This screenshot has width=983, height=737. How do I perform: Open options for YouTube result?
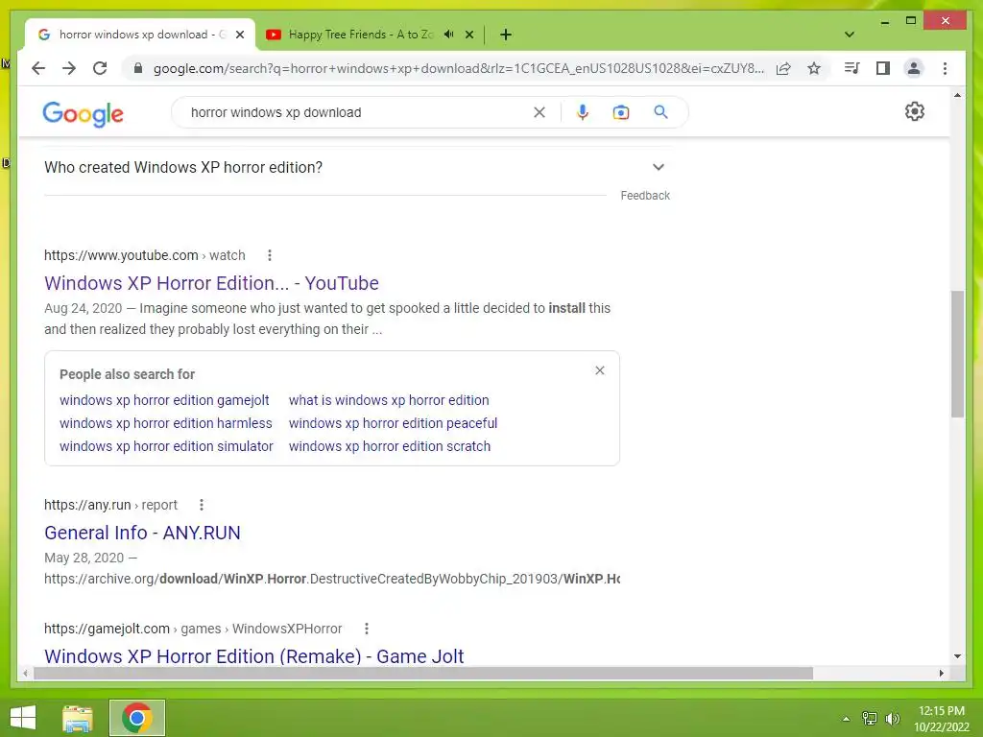(270, 255)
